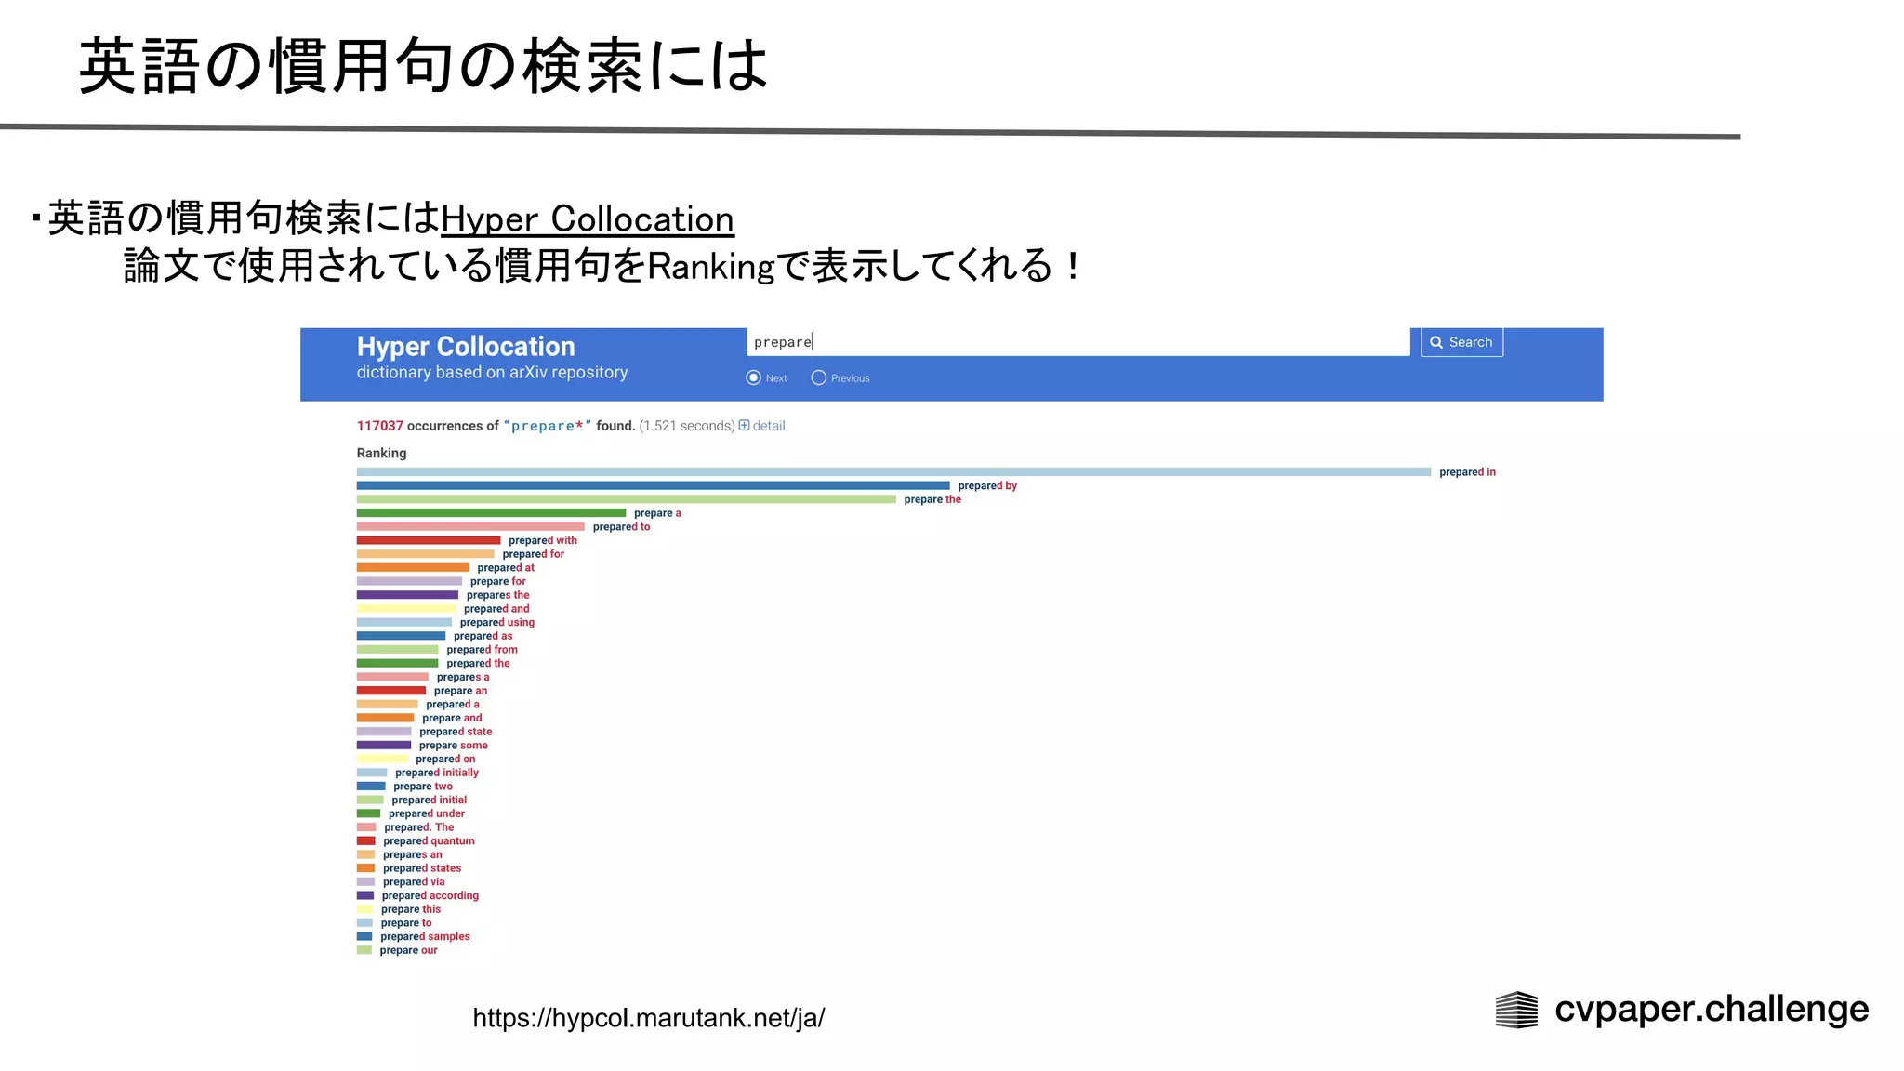Click the 'prepared a' label
Viewport: 1904px width, 1071px height.
[453, 705]
